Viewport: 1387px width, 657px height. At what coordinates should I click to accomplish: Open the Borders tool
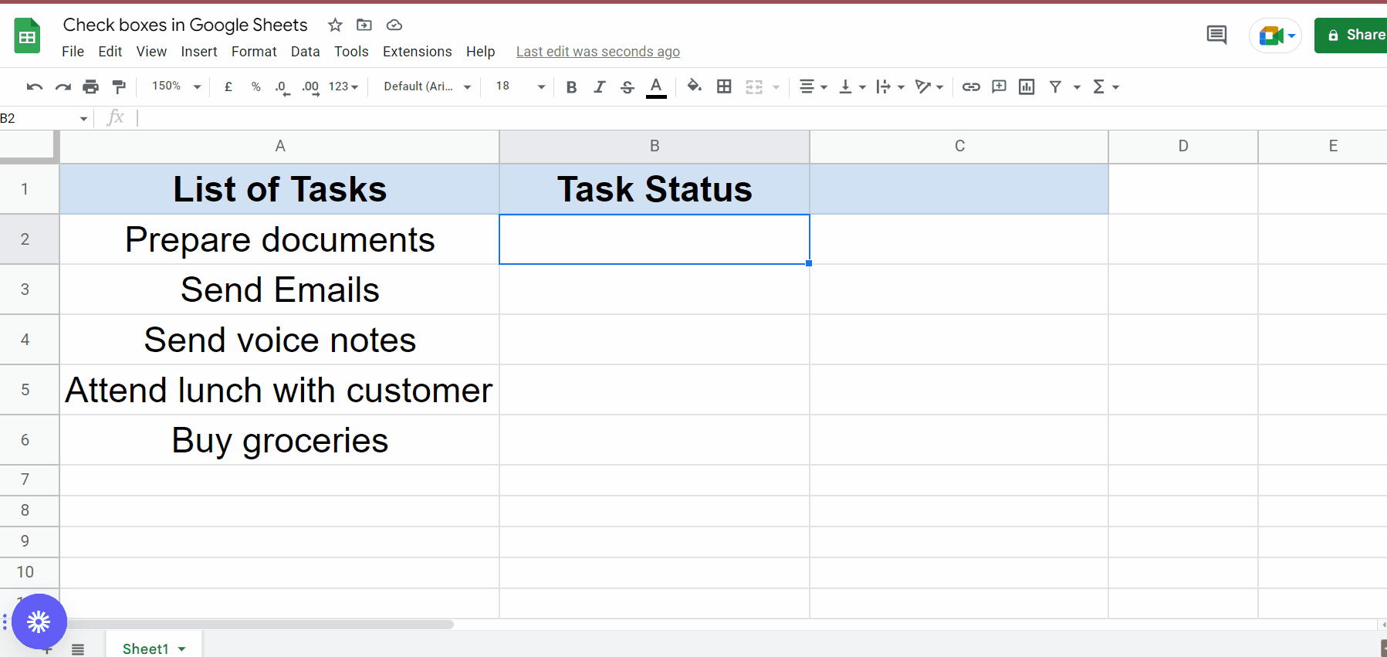point(724,86)
